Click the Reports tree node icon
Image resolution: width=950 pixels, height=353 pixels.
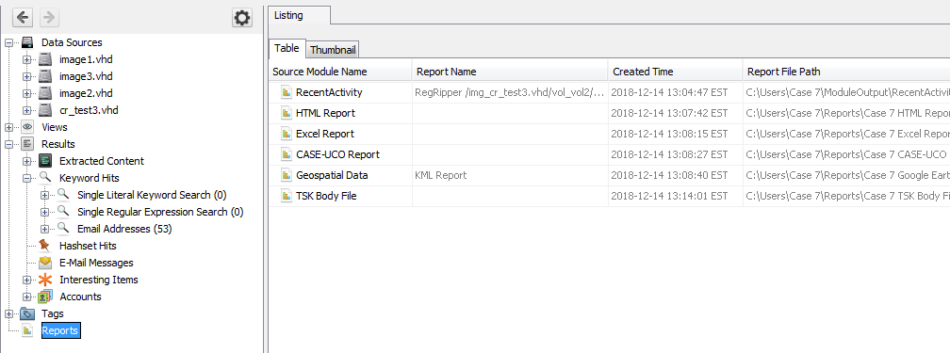[x=27, y=330]
